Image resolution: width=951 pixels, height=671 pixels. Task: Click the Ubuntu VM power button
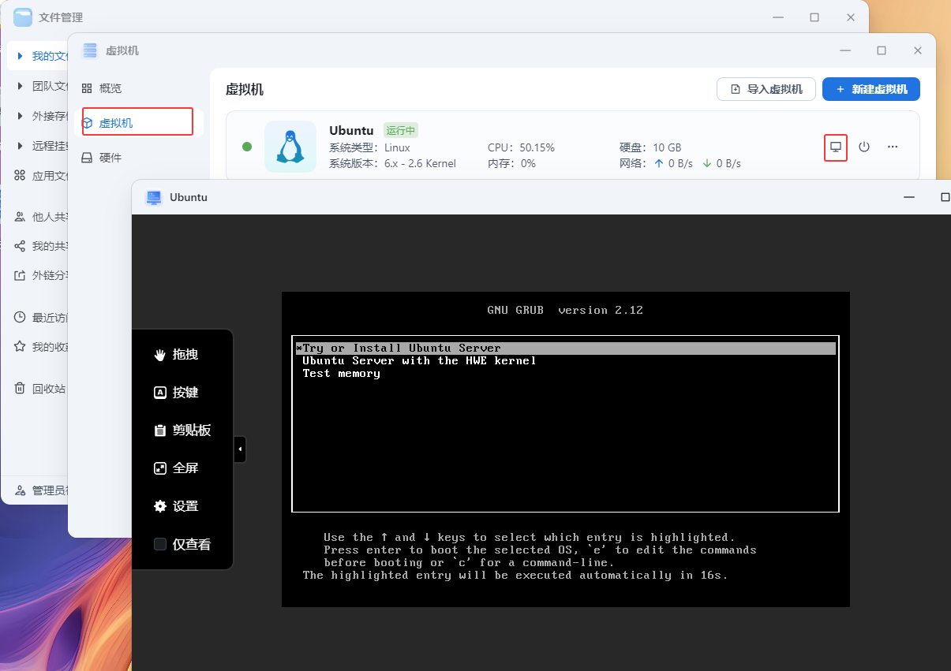click(864, 147)
